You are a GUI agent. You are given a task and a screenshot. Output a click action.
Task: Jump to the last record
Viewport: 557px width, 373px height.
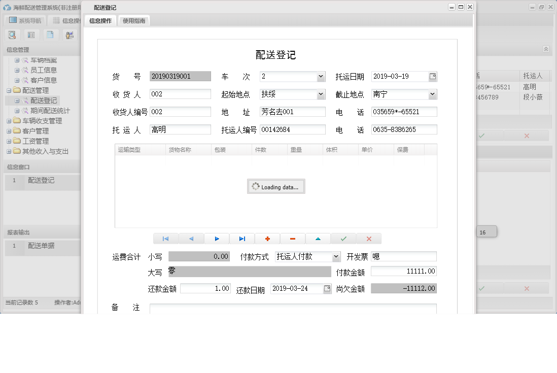point(242,239)
